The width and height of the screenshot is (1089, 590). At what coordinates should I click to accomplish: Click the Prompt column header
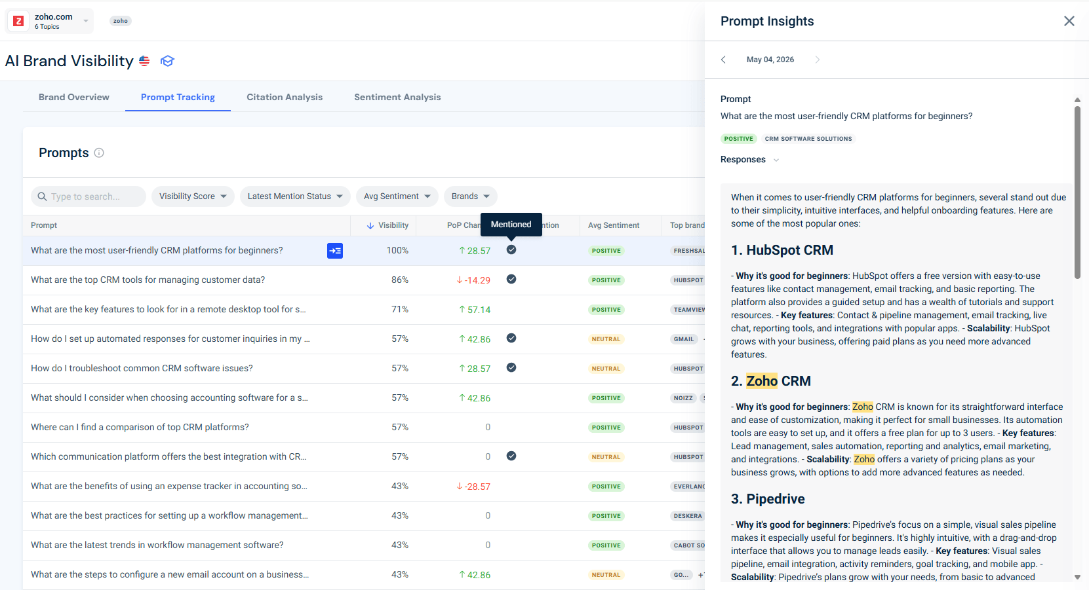click(x=44, y=225)
